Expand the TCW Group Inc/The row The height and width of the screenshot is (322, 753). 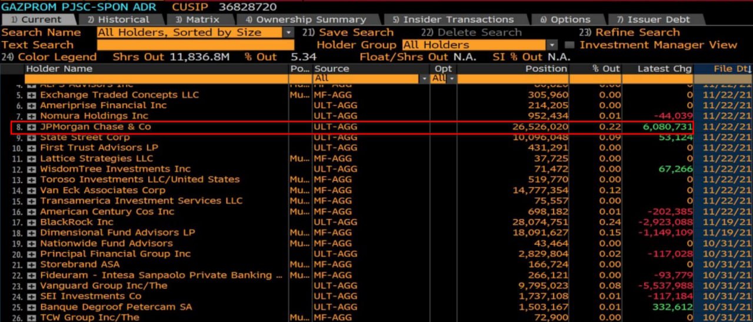coord(32,317)
